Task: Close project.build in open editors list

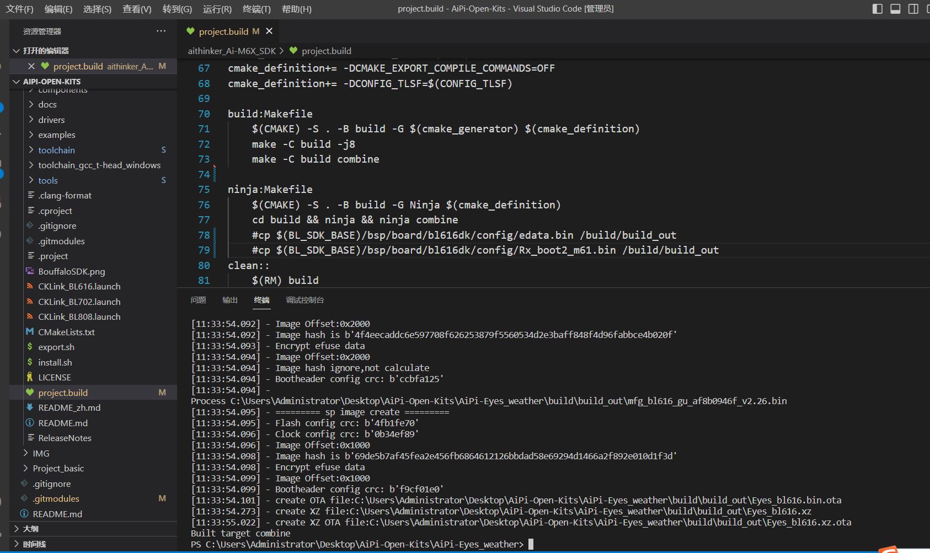Action: click(31, 66)
